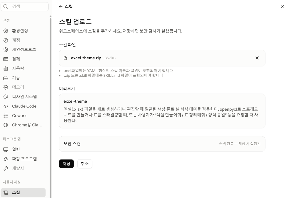The image size is (288, 198).
Task: Close the settings dialog
Action: pyautogui.click(x=282, y=7)
